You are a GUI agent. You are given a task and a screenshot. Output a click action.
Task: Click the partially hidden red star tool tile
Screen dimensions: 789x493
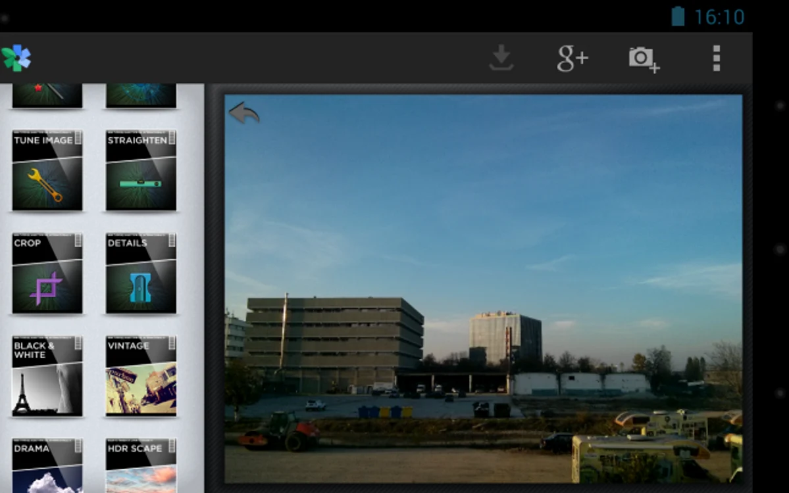tap(47, 95)
